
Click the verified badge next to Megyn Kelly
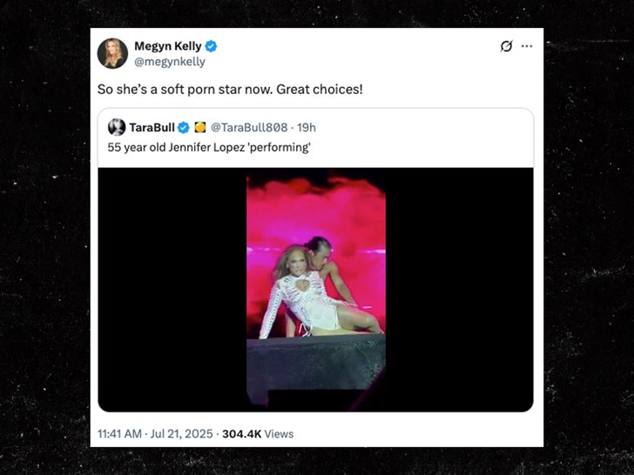coord(211,46)
